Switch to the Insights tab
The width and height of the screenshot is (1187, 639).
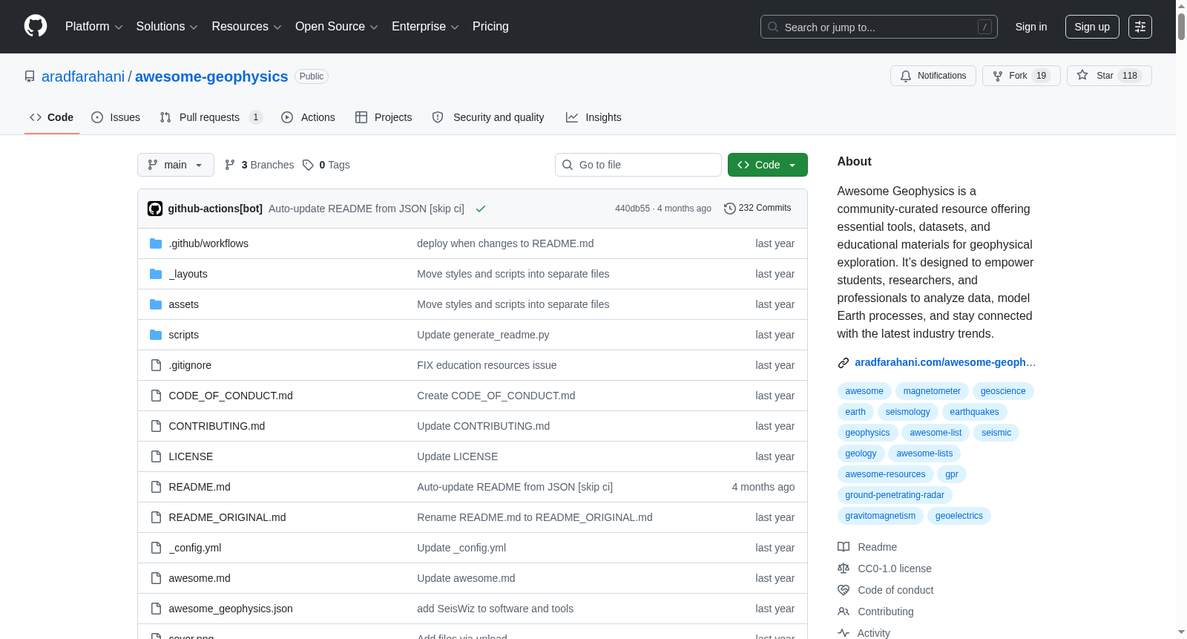click(593, 117)
